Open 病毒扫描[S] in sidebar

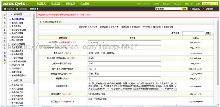pos(17,72)
